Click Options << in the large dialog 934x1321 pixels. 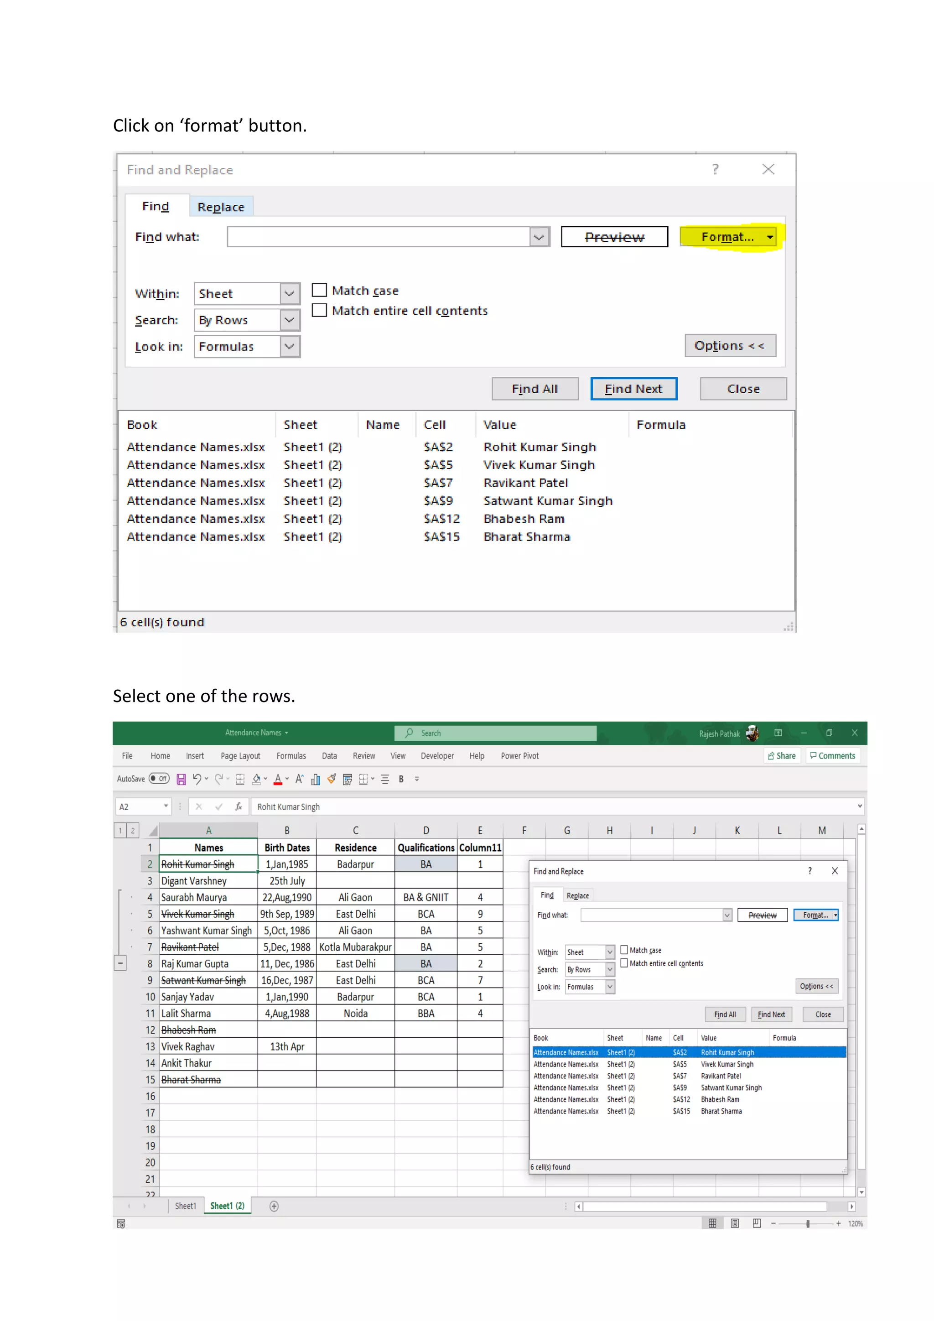coord(731,345)
